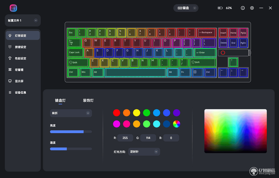279x178 pixels.
Task: Click the G value field showing 114
Action: [x=148, y=138]
